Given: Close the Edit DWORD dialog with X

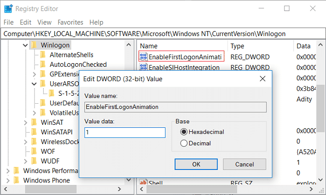Looking at the screenshot, I should point(263,79).
